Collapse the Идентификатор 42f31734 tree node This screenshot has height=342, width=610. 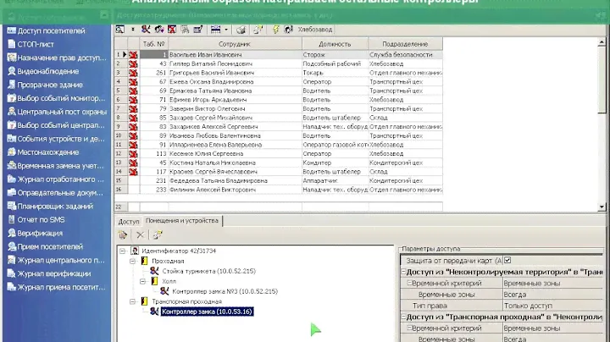(x=124, y=251)
